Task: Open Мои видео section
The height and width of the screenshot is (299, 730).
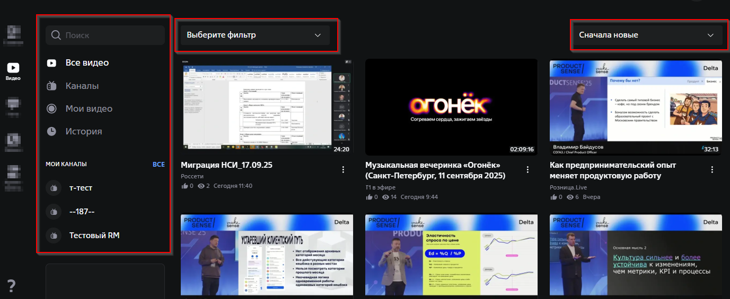Action: point(89,108)
